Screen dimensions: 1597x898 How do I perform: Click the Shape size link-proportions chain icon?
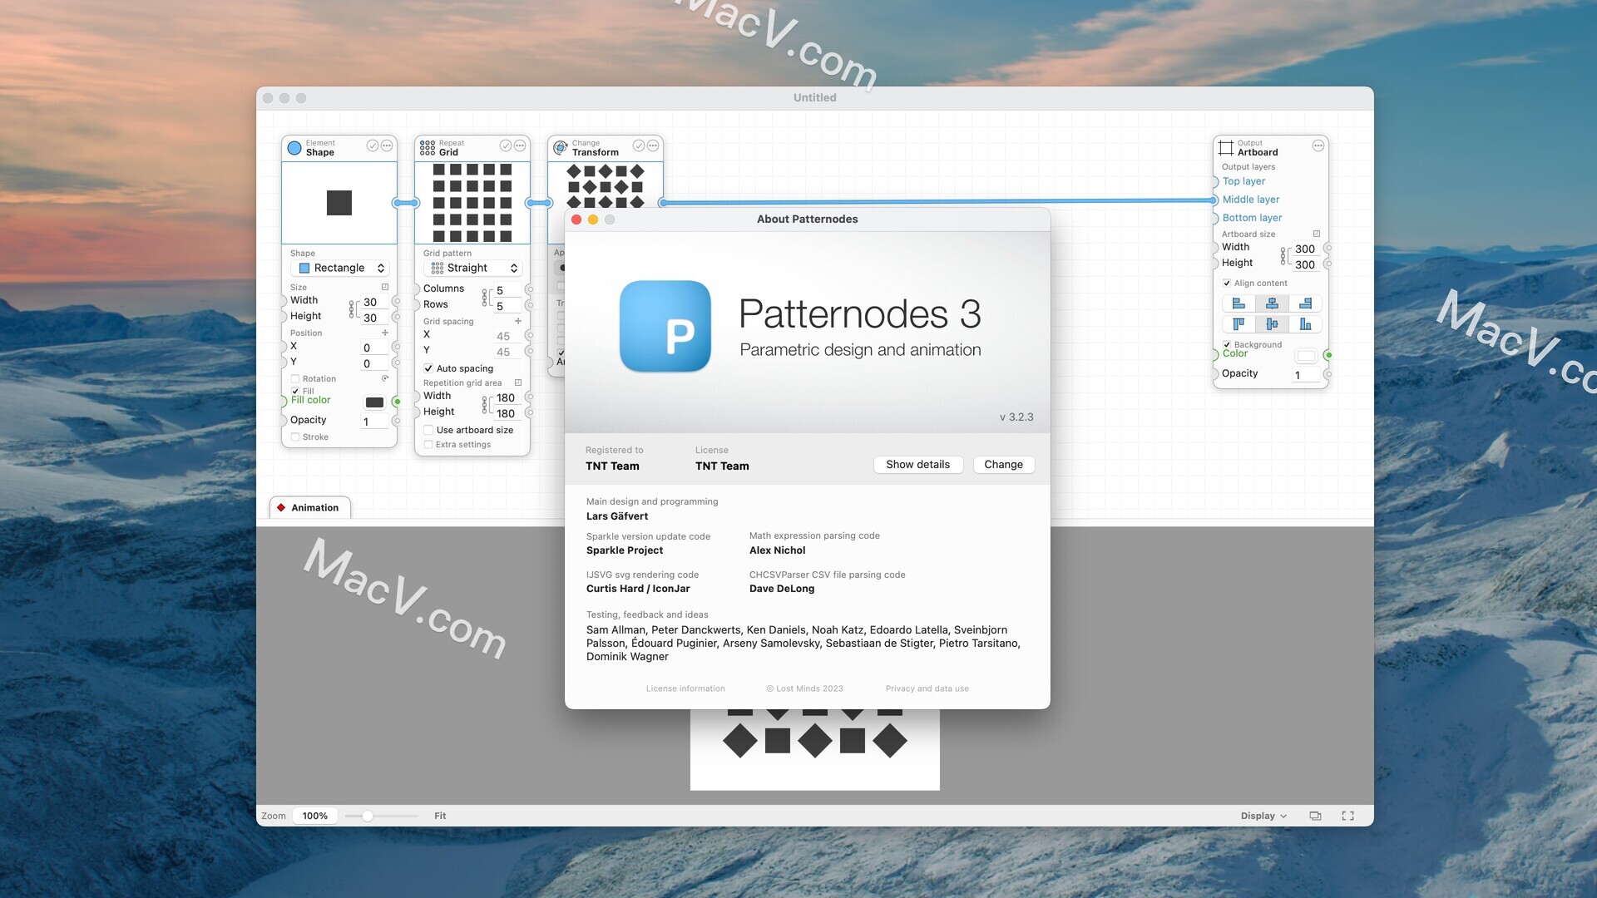(352, 309)
